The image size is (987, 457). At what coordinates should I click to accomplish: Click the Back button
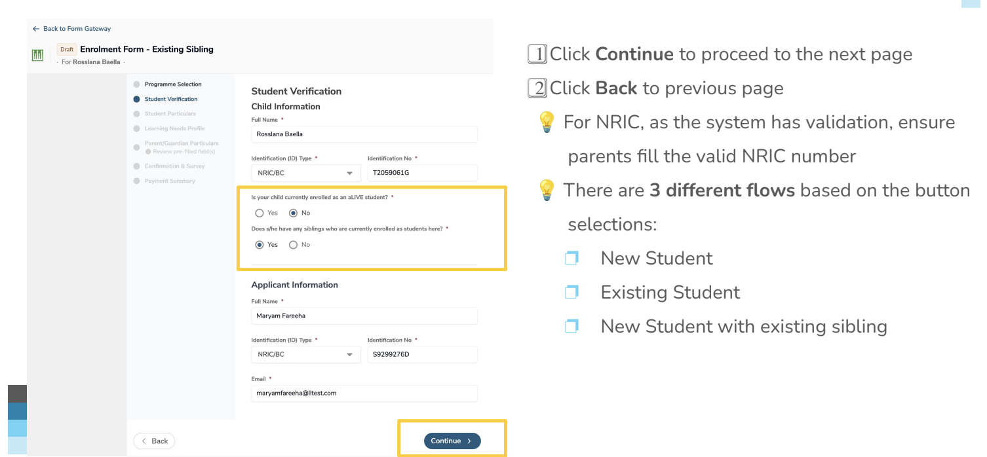(154, 441)
